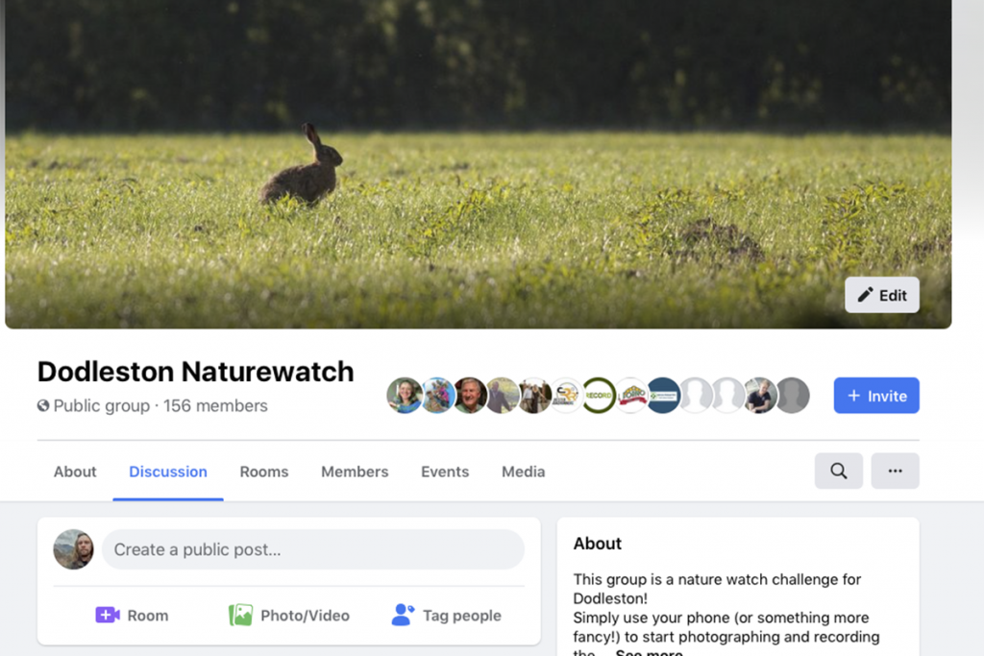Click the green RECORD ring member avatar
984x656 pixels.
click(599, 396)
